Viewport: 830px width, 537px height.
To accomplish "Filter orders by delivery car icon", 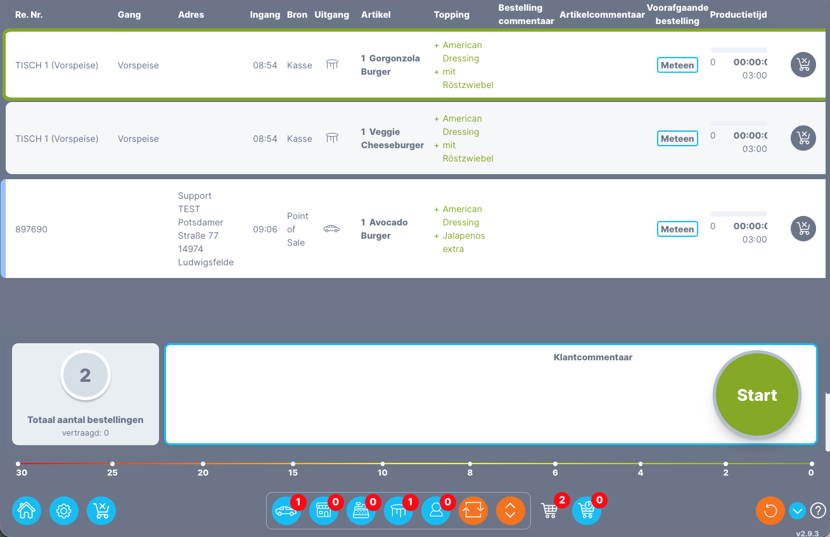I will pyautogui.click(x=286, y=510).
